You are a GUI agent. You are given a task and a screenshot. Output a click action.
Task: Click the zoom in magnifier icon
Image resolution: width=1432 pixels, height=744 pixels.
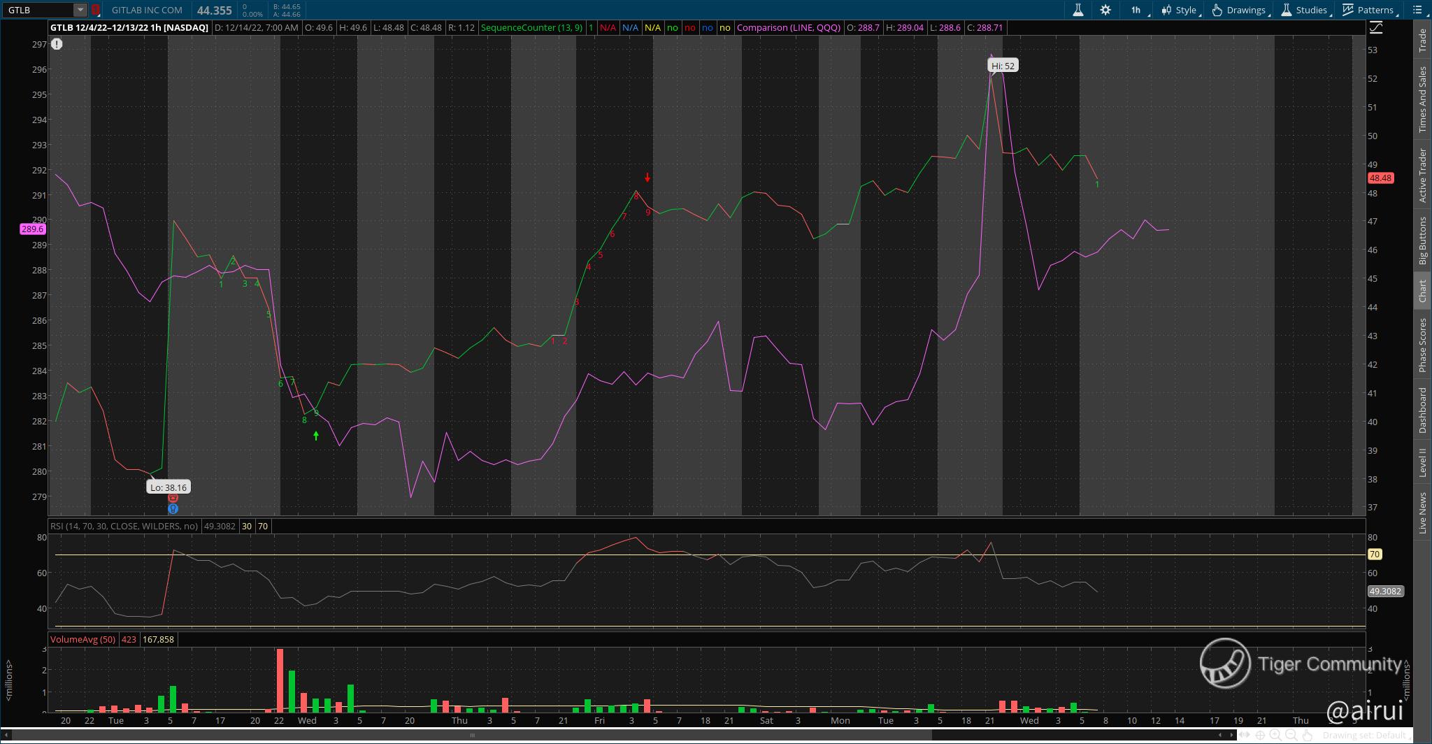(1276, 735)
